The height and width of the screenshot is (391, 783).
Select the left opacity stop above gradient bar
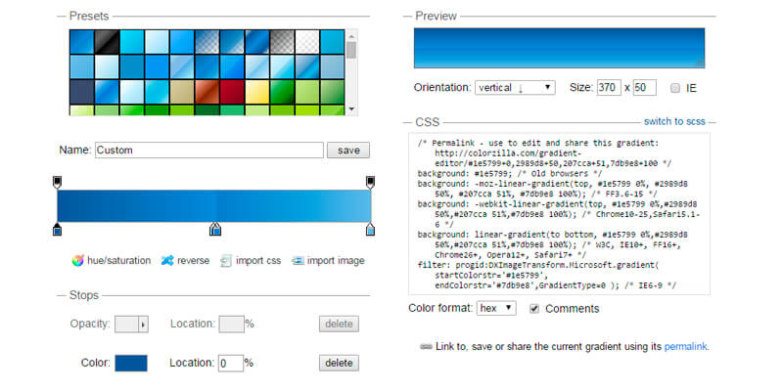[57, 182]
